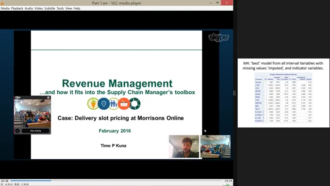
Task: Click the Skype logo on sharing overlay
Action: click(17, 97)
